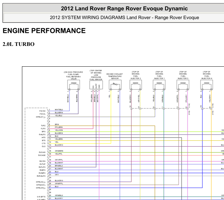Click the 'BLU/ORG' wire label at pin 13
This screenshot has width=224, height=200.
[59, 145]
